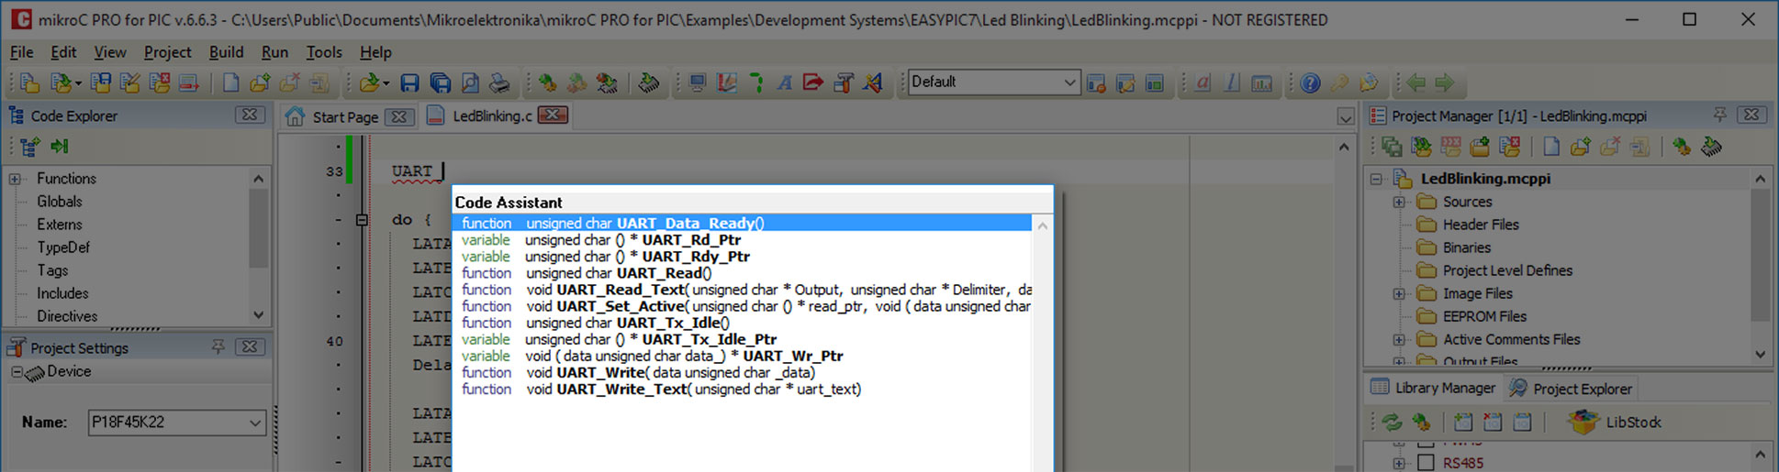Select the Header Files folder
The image size is (1779, 472).
[1481, 225]
